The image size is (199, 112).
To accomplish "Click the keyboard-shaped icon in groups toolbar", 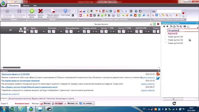I will pyautogui.click(x=185, y=26).
